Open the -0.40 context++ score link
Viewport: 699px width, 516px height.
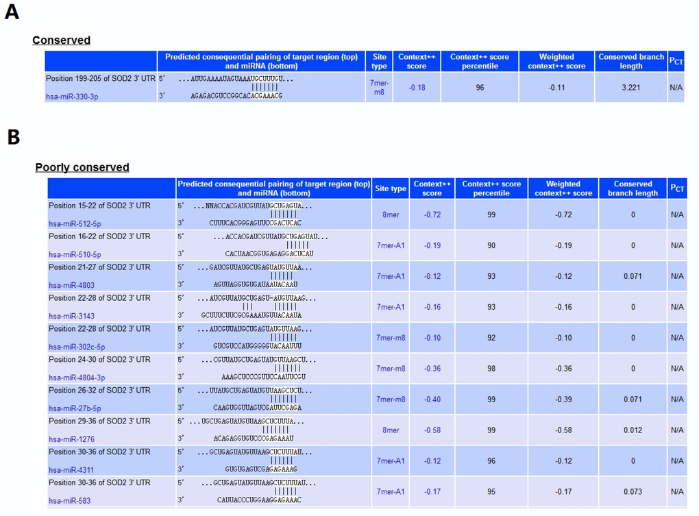pos(432,400)
